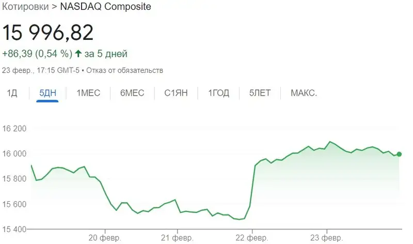Click the index value 15 996,82
Viewport: 413px width, 244px height.
point(48,33)
